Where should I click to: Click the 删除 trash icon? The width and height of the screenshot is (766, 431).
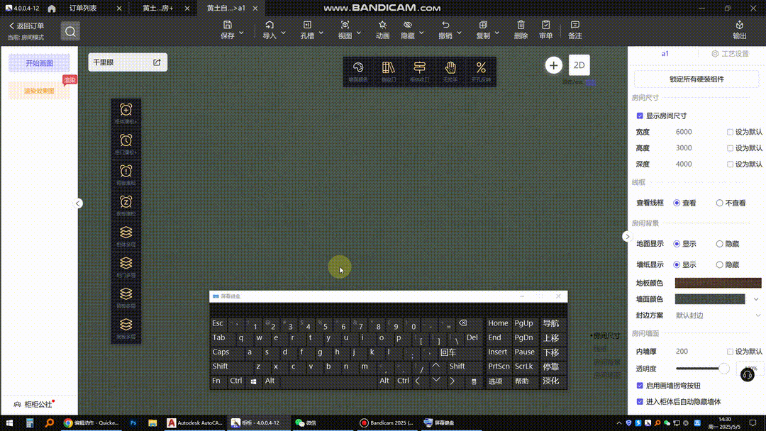point(521,25)
